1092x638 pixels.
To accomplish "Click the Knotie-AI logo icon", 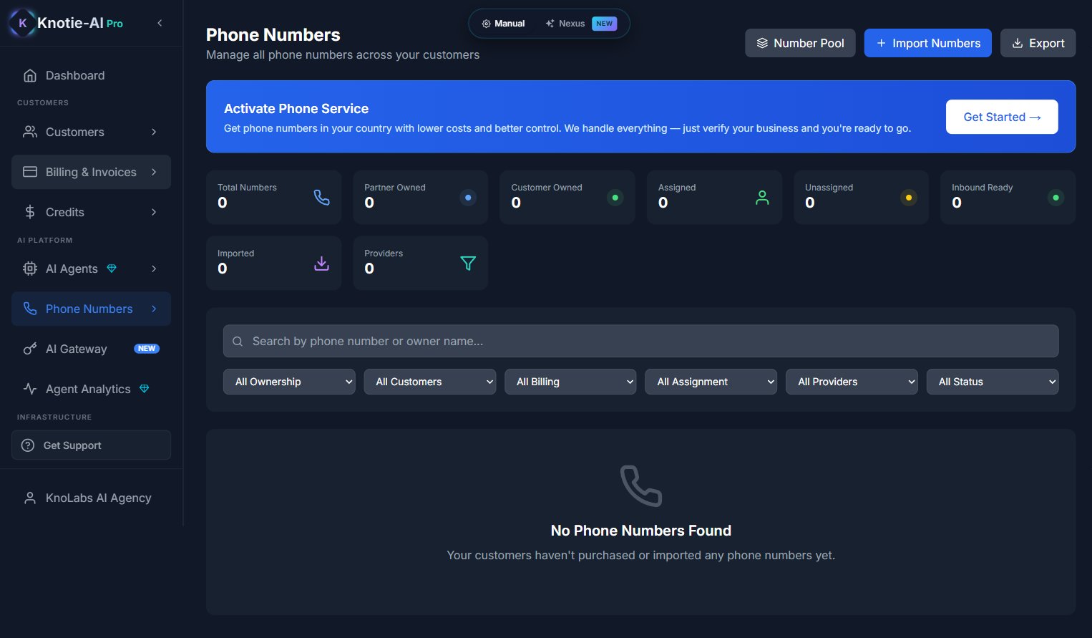I will tap(22, 23).
